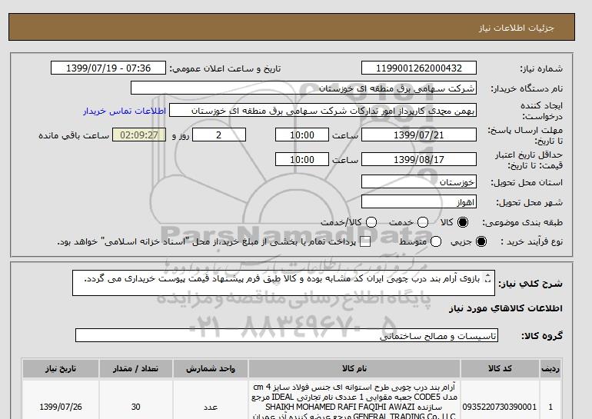Click the delivery province field خوزستان

pyautogui.click(x=419, y=182)
